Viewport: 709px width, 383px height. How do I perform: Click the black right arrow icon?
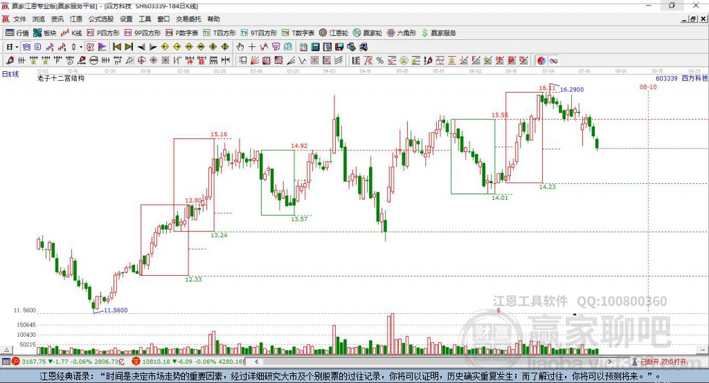(153, 47)
